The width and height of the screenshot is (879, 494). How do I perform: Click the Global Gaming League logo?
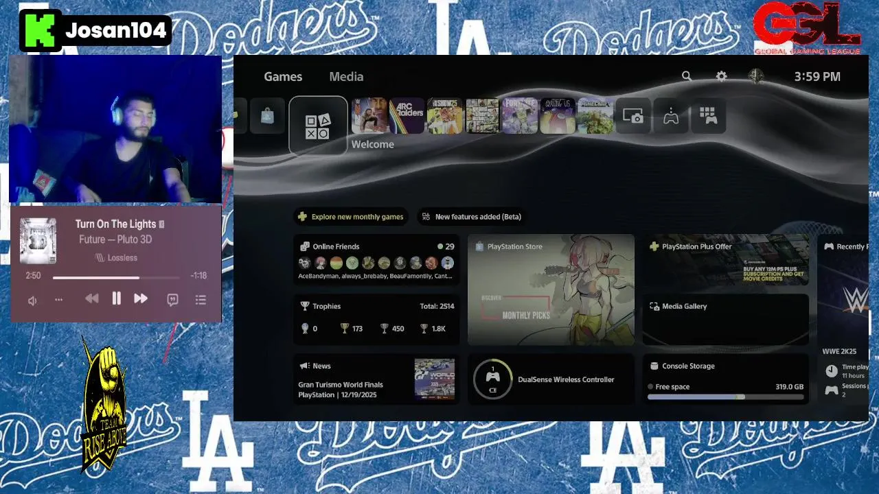point(807,27)
